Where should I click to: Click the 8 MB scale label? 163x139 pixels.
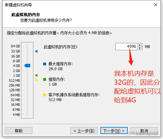16,110
